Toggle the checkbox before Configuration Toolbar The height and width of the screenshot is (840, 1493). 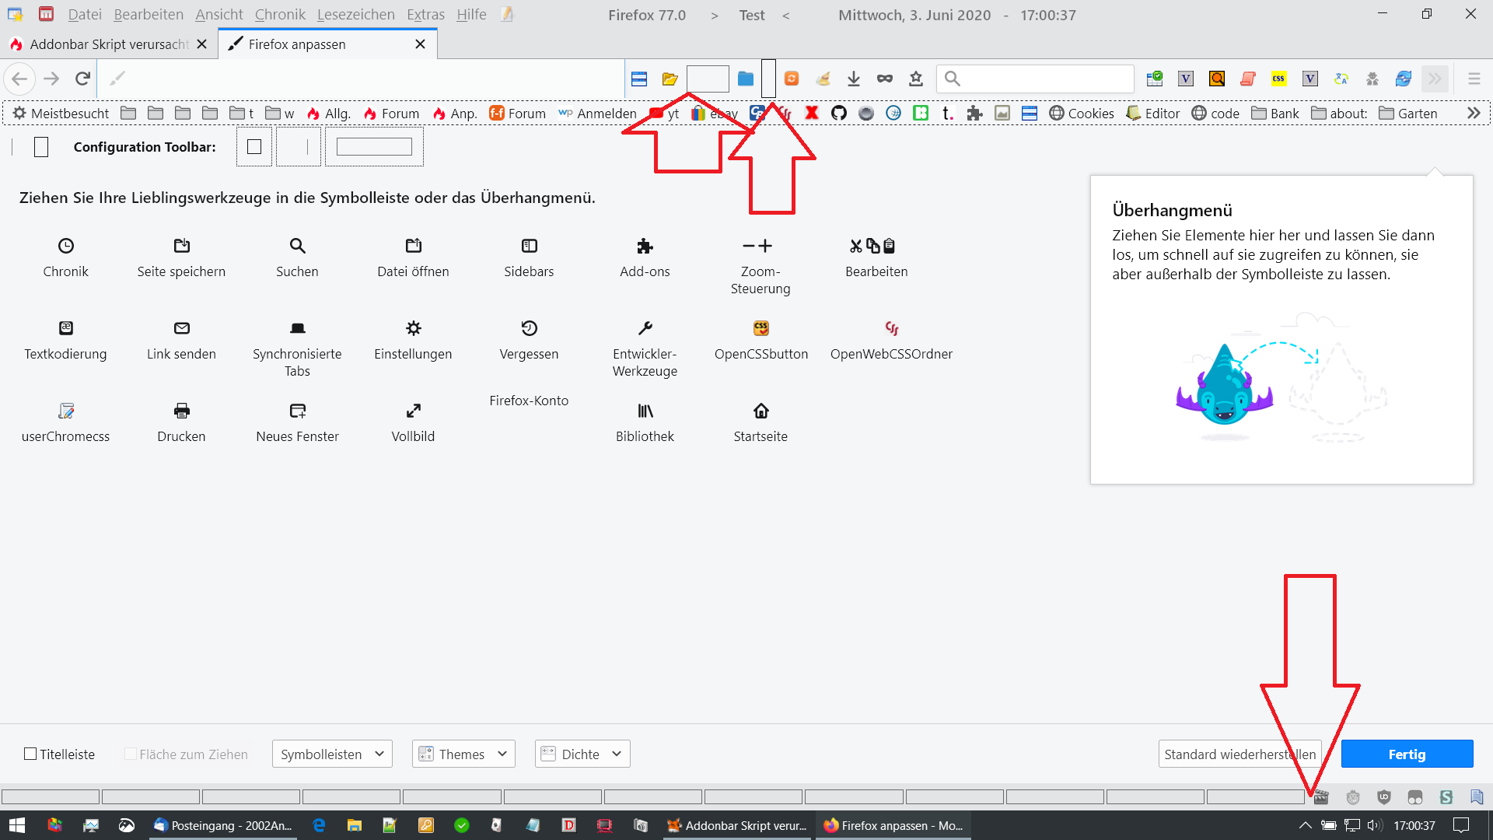(x=41, y=147)
